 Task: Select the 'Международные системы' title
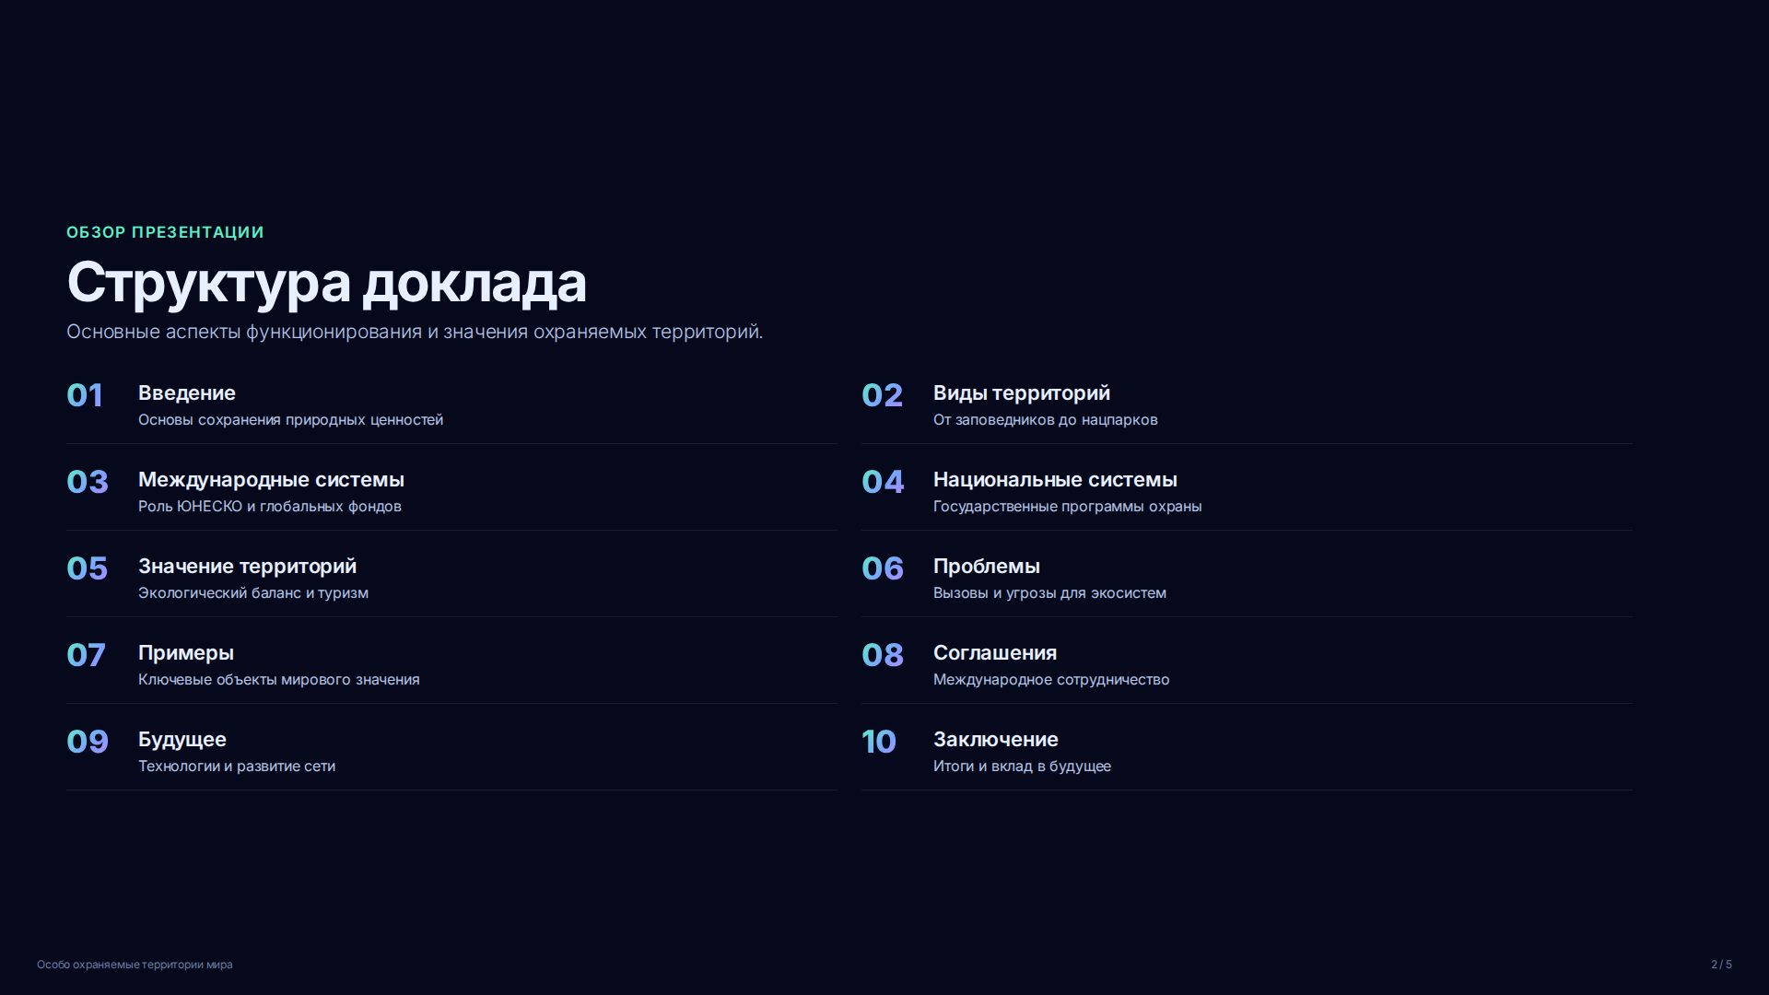271,480
